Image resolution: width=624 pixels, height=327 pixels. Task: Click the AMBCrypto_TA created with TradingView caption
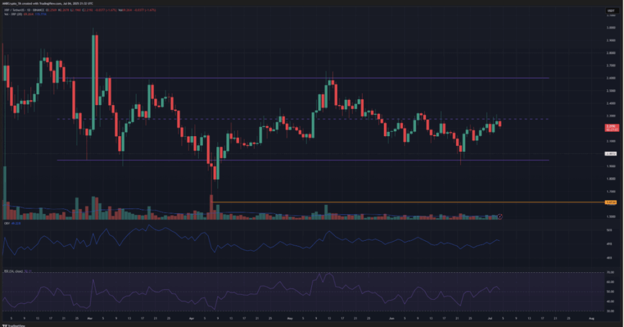point(48,3)
